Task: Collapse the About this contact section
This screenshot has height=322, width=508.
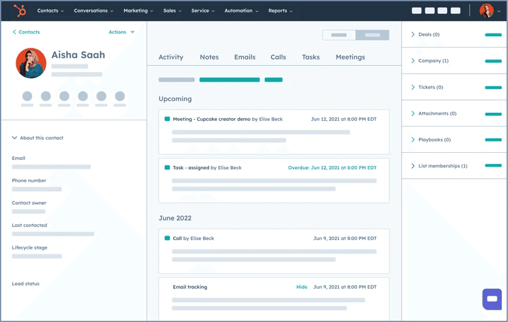Action: coord(38,138)
